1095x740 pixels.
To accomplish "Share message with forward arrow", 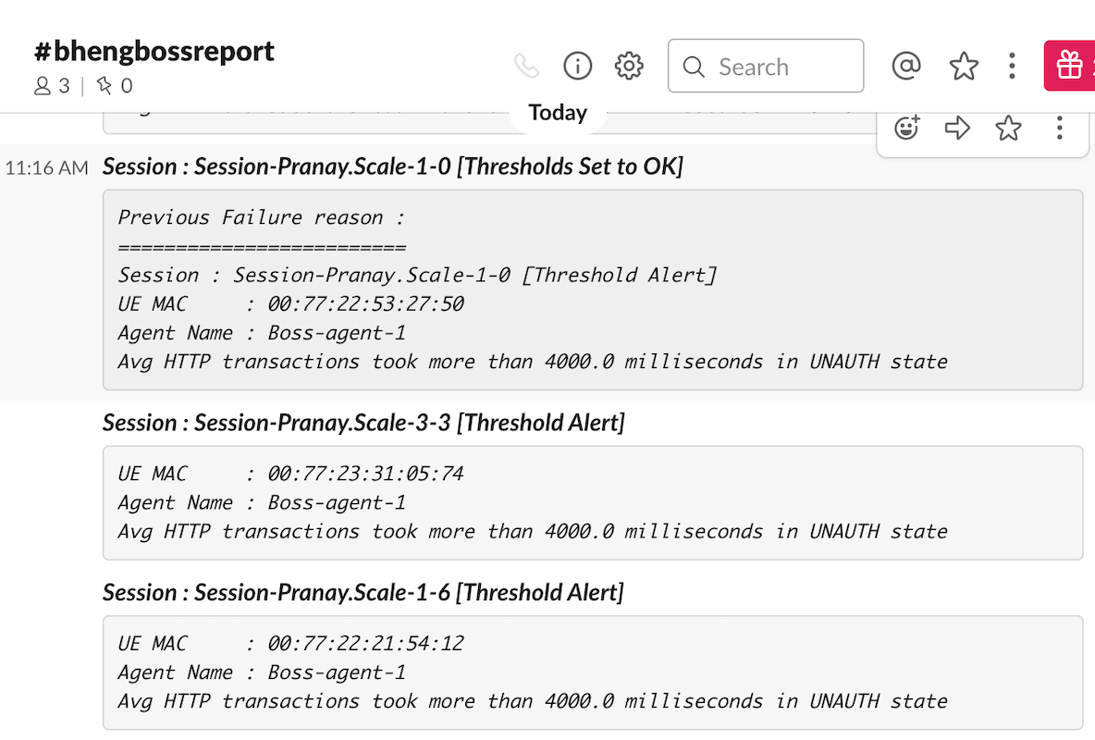I will [x=957, y=128].
